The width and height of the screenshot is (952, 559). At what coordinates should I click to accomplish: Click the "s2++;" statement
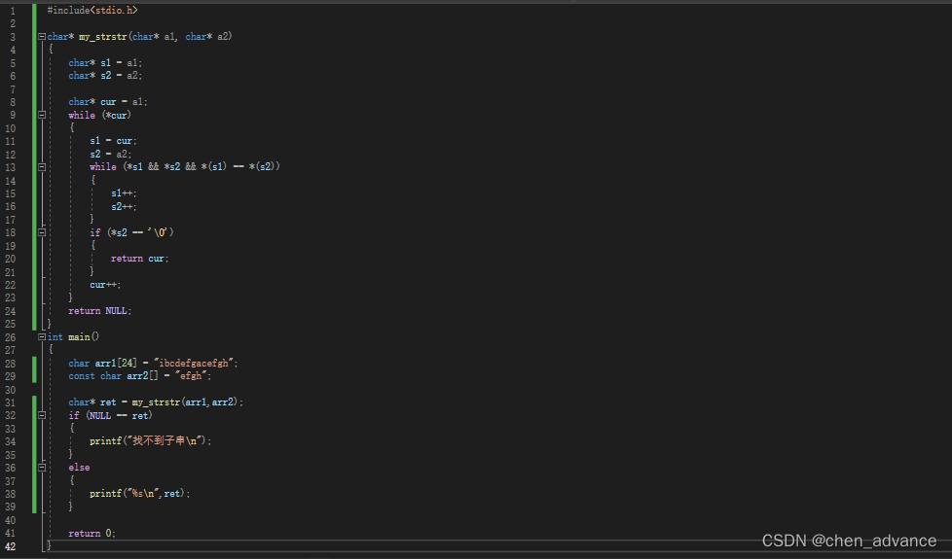click(x=124, y=206)
